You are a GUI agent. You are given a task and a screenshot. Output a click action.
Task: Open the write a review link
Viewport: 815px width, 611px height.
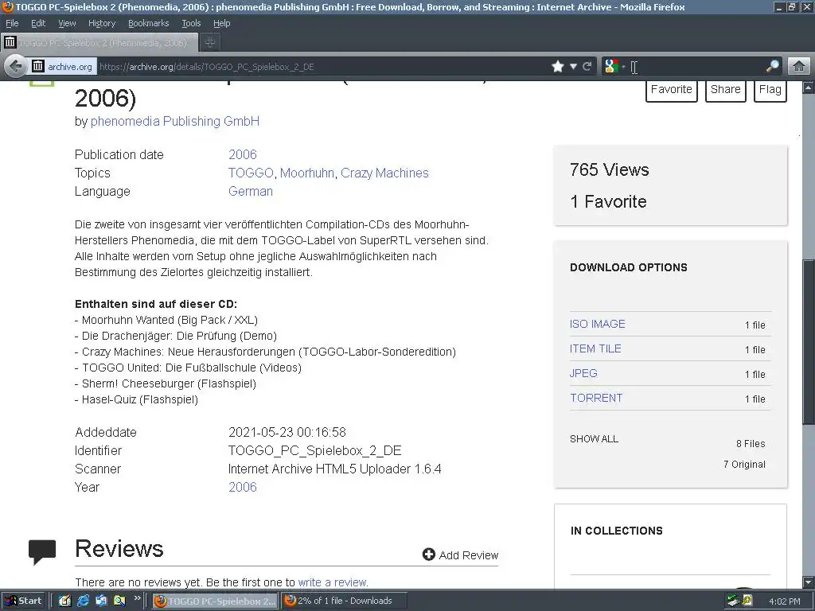333,582
